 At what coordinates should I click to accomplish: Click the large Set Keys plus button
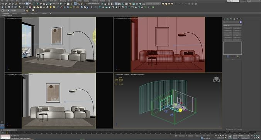click(230, 137)
